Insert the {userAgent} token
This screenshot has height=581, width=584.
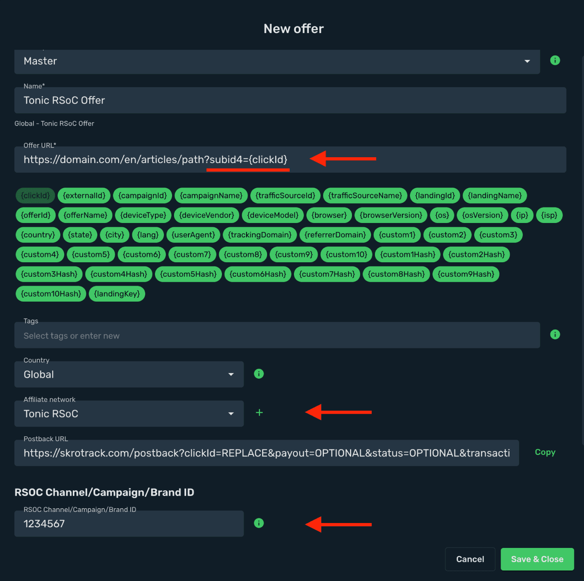[193, 235]
